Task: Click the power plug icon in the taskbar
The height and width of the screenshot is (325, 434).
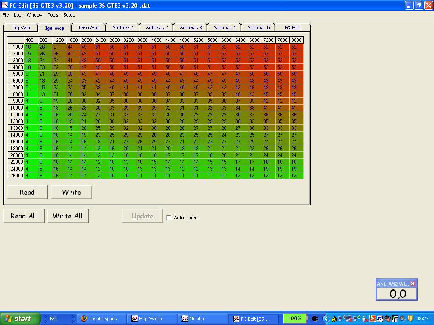Action: coord(315,319)
